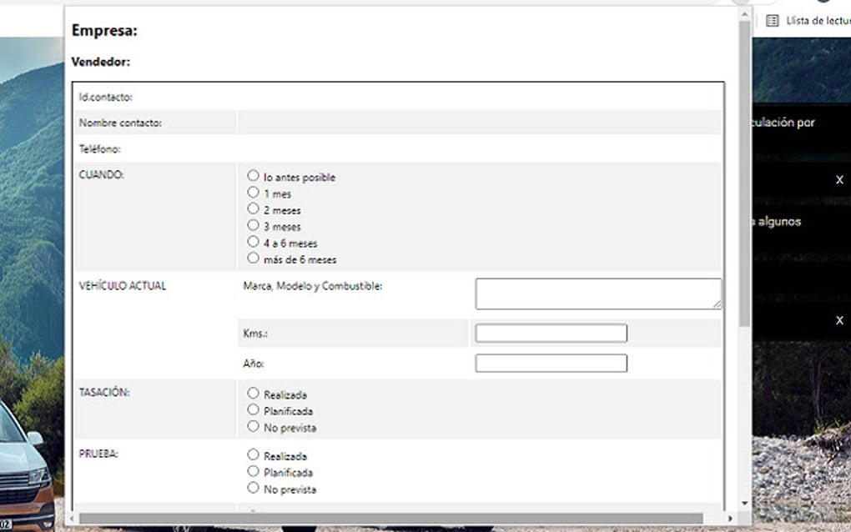Select the '2 meses' radio button
Image resolution: width=851 pixels, height=532 pixels.
254,208
